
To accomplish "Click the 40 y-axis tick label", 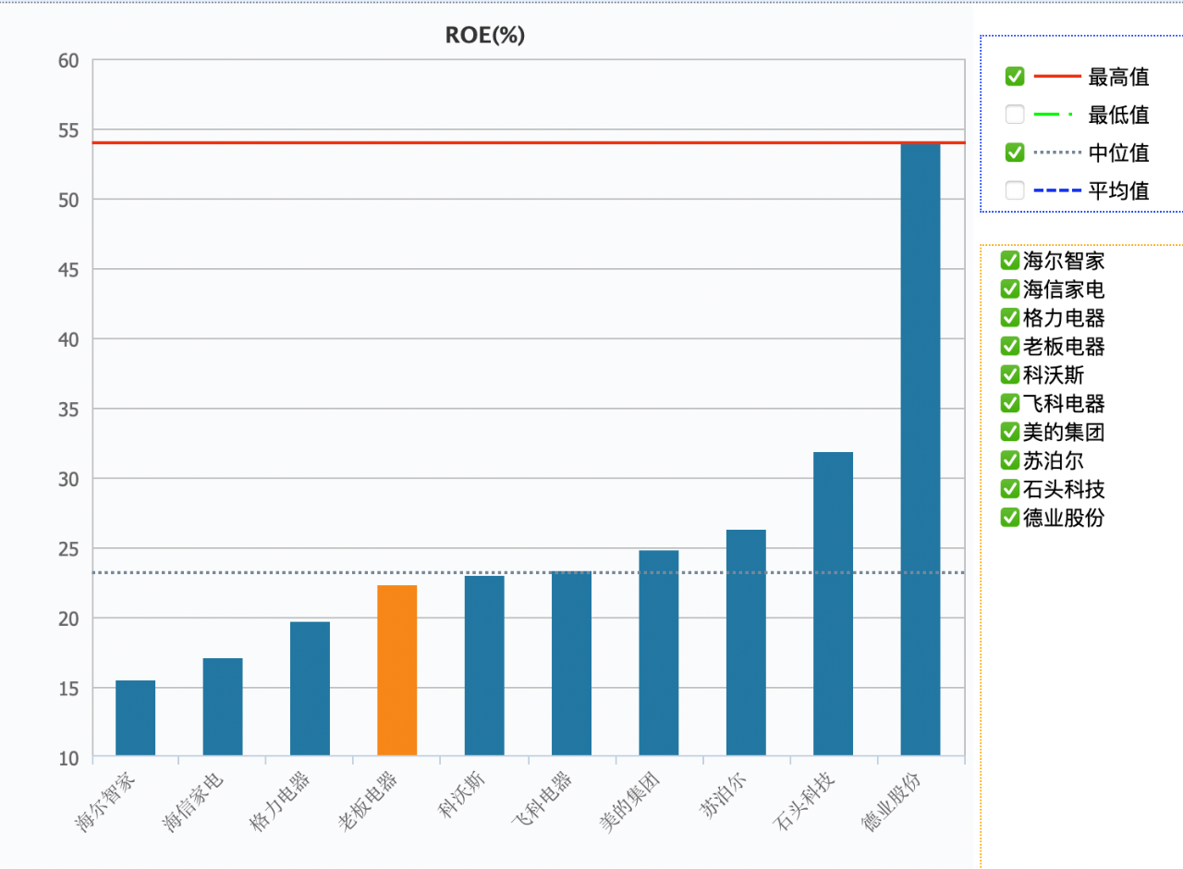I will [69, 339].
